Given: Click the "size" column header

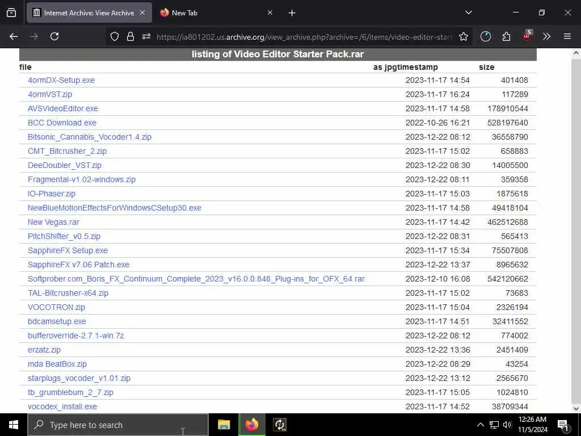Looking at the screenshot, I should [x=486, y=67].
